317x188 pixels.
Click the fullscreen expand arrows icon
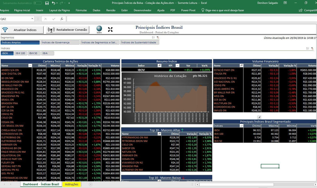pos(110,30)
